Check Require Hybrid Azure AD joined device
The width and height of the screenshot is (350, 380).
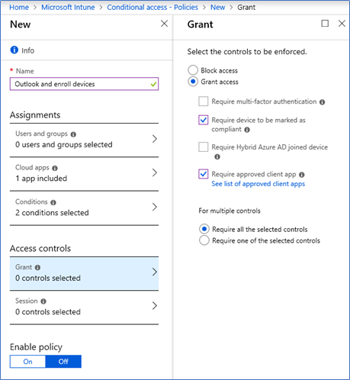[x=204, y=147]
